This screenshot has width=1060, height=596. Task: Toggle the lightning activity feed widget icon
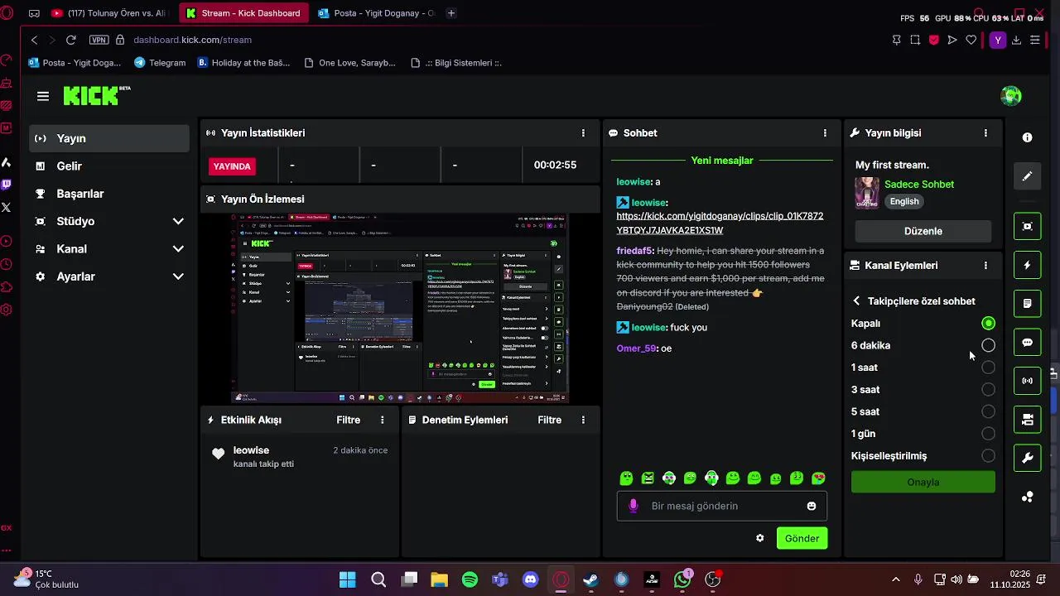pyautogui.click(x=1027, y=265)
